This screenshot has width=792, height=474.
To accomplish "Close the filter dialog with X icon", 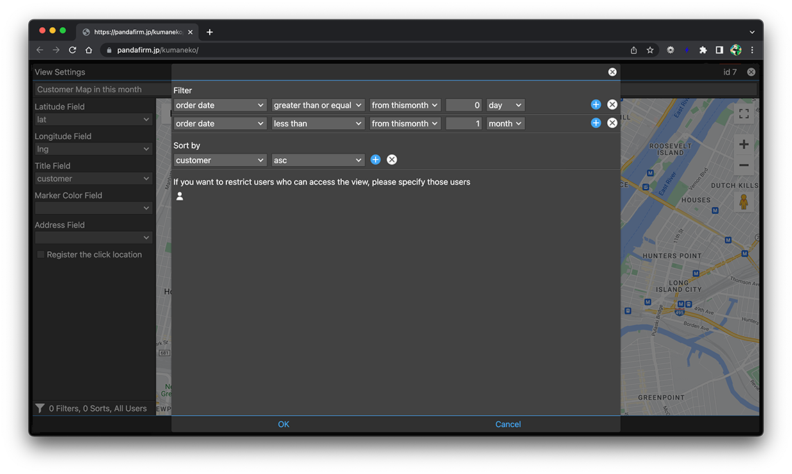I will 612,72.
